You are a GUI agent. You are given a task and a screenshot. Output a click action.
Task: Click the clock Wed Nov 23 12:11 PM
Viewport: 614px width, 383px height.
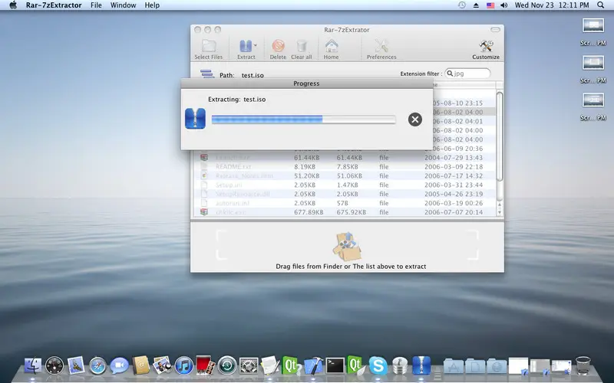pos(551,5)
